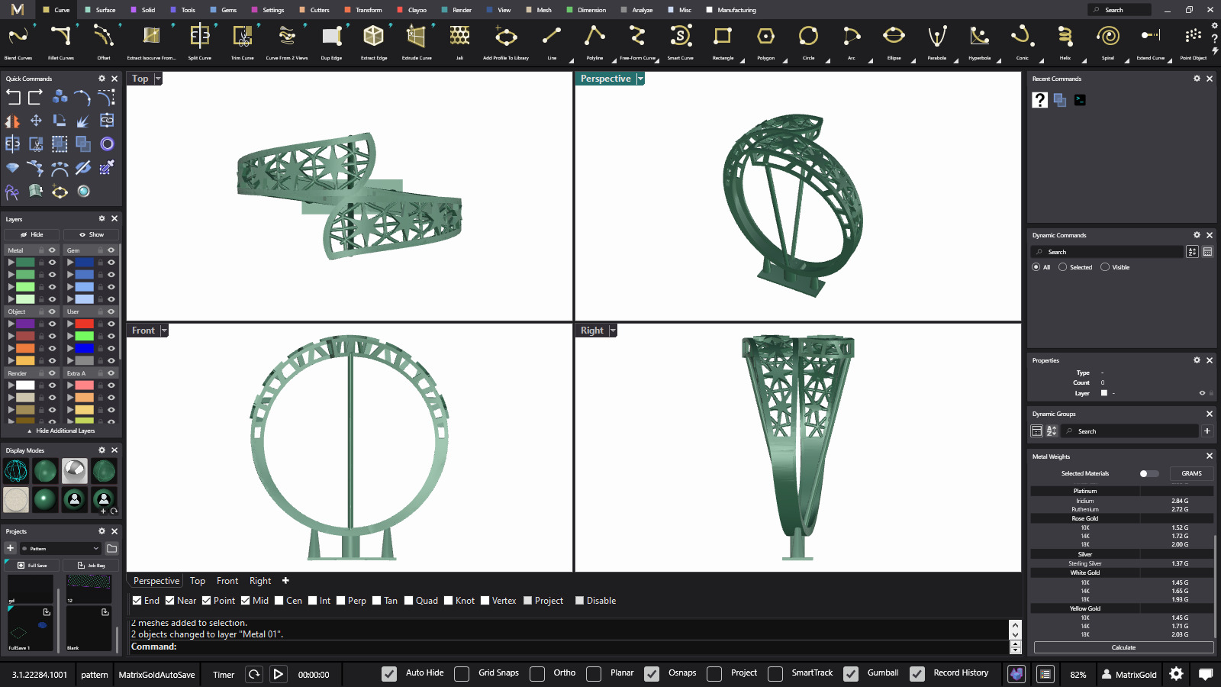Click the Show layers button
This screenshot has width=1221, height=687.
tap(91, 234)
